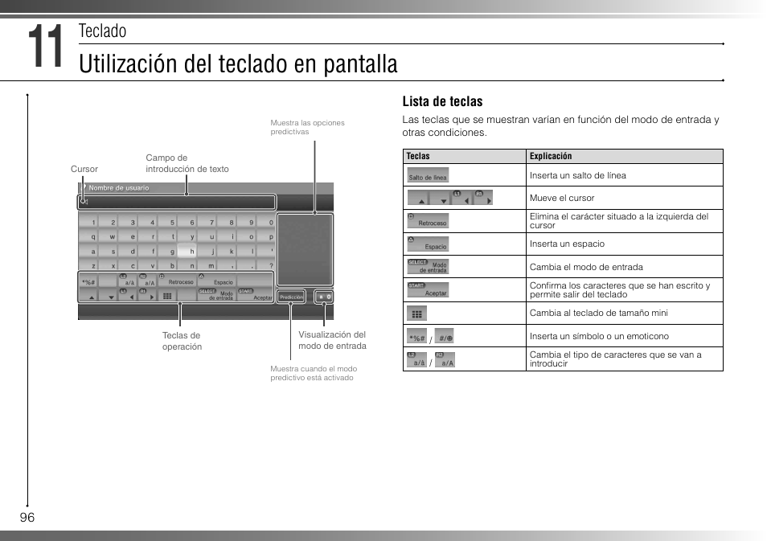This screenshot has width=767, height=541.
Task: Choose Aceptar key on the on-screen keyboard
Action: pyautogui.click(x=255, y=294)
